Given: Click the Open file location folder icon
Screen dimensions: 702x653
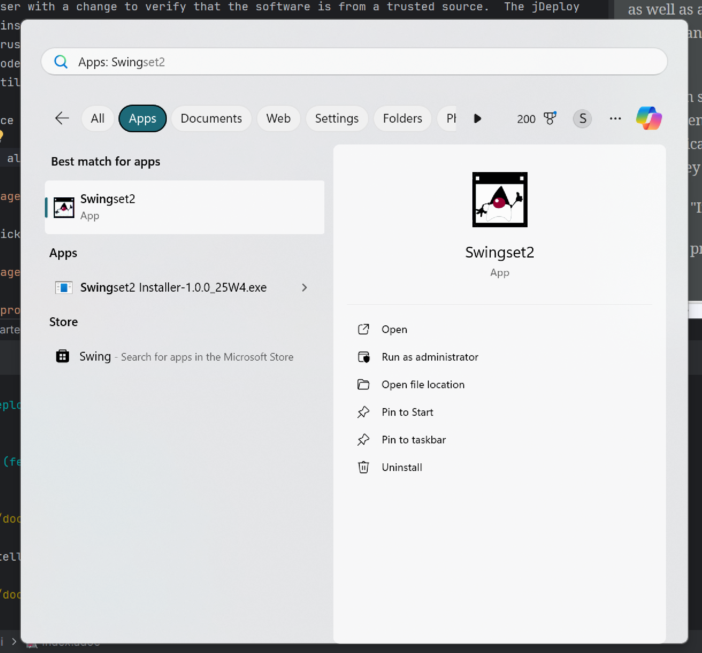Looking at the screenshot, I should tap(363, 384).
